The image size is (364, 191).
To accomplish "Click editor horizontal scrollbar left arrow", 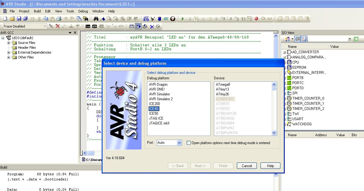I will (x=85, y=153).
